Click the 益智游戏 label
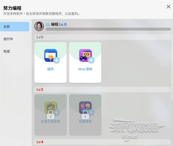This screenshot has width=173, height=146. [85, 121]
